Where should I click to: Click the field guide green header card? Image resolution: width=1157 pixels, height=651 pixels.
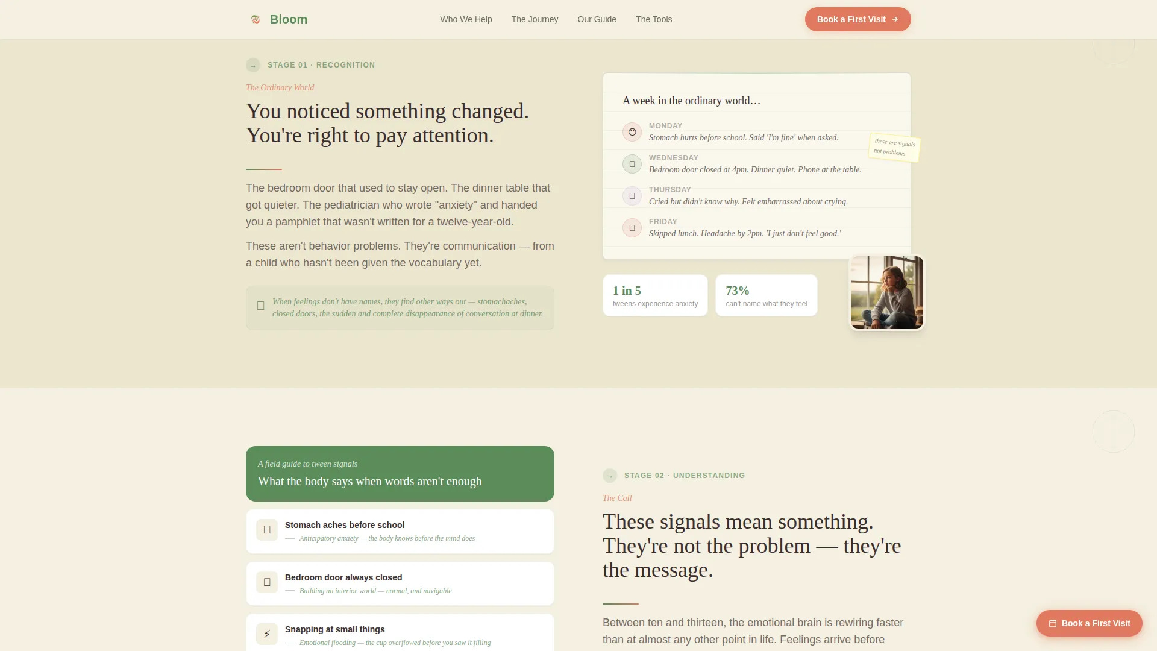tap(400, 474)
